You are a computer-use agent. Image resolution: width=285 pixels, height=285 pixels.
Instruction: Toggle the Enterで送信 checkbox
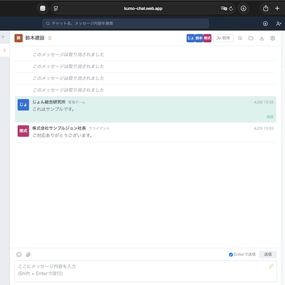point(231,255)
